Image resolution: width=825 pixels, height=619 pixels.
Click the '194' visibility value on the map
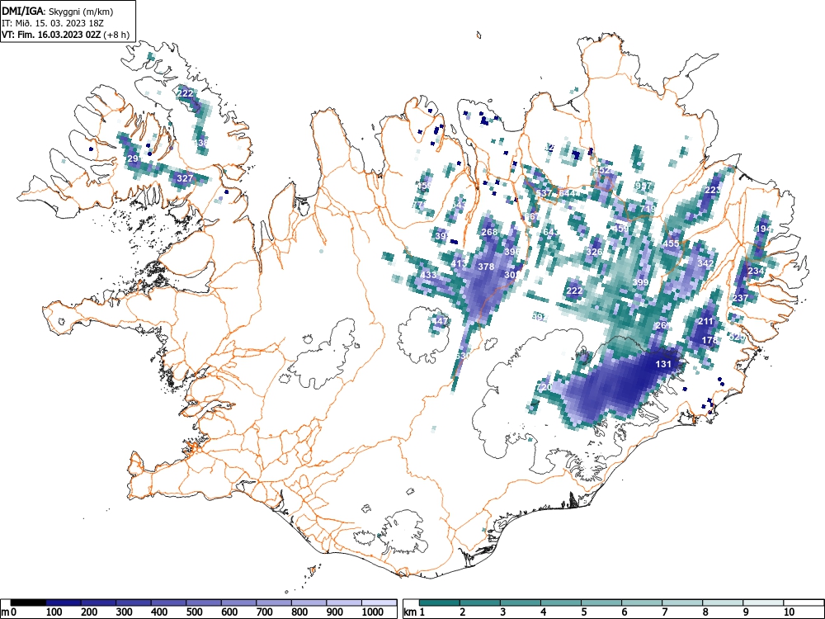point(763,229)
